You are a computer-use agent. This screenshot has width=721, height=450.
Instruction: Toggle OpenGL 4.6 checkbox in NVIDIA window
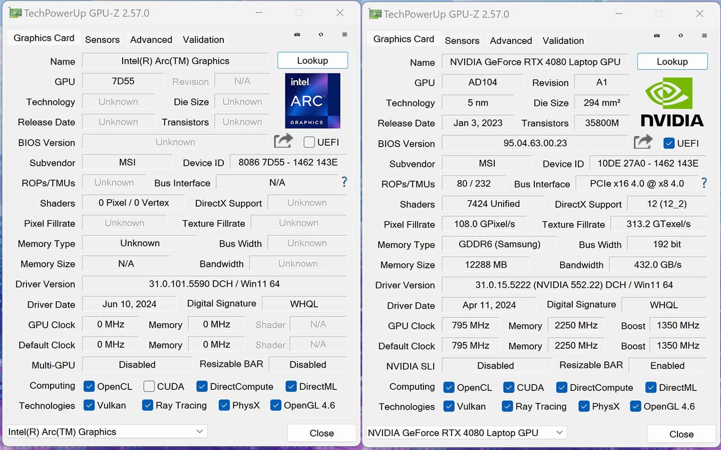(635, 406)
